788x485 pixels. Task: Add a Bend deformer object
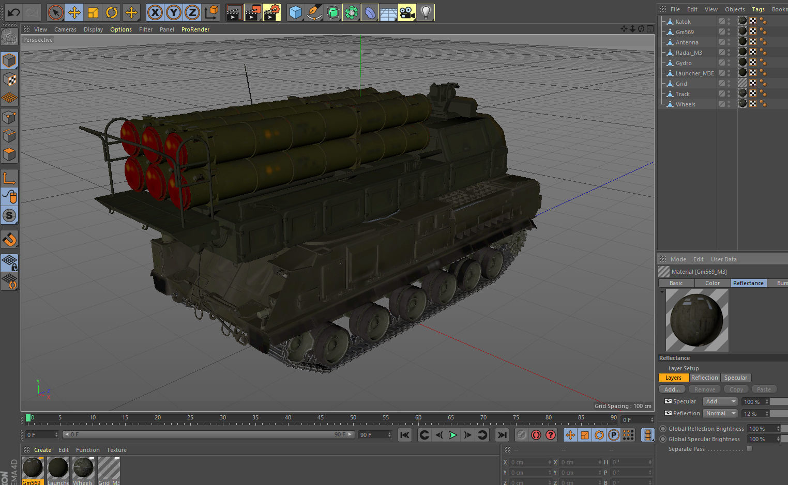click(370, 12)
